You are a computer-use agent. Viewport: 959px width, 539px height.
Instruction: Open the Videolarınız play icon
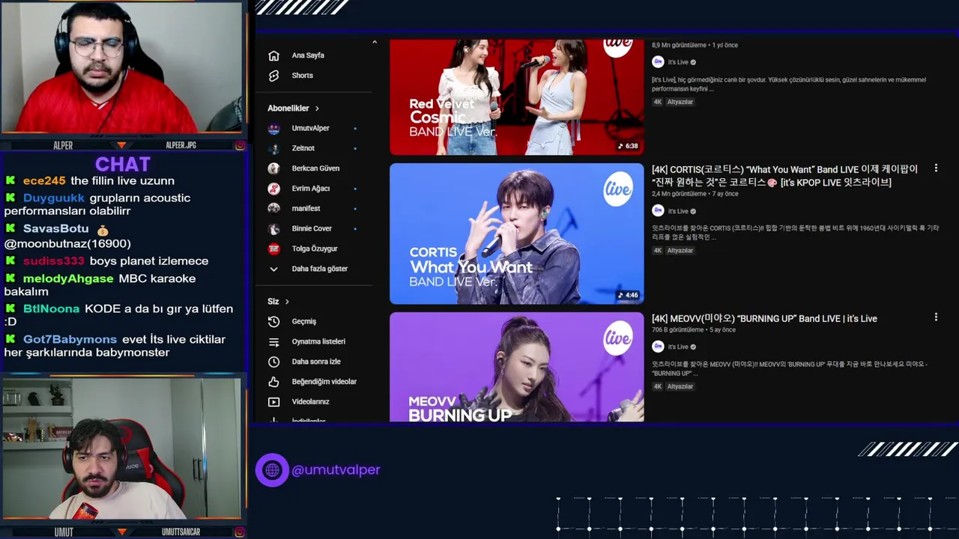coord(273,402)
